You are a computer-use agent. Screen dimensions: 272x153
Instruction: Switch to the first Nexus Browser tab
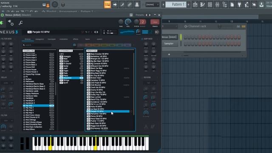click(28, 40)
